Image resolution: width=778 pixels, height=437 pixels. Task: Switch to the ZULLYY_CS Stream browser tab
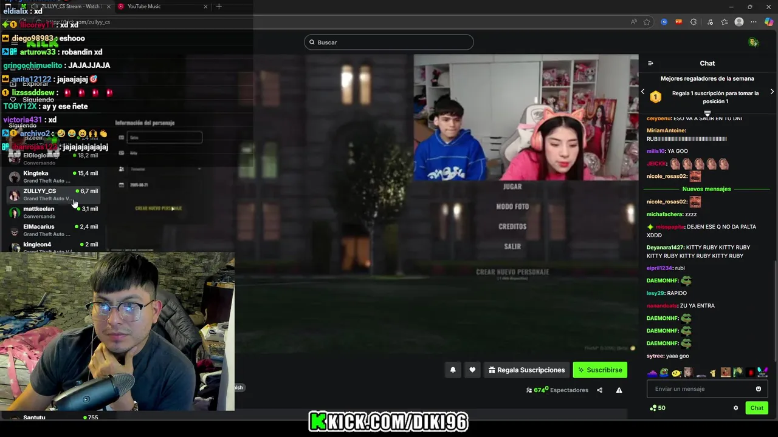tap(66, 6)
